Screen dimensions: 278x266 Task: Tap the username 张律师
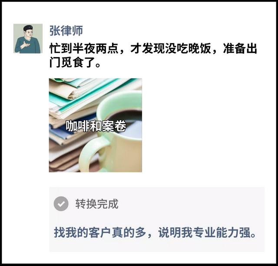(x=66, y=31)
